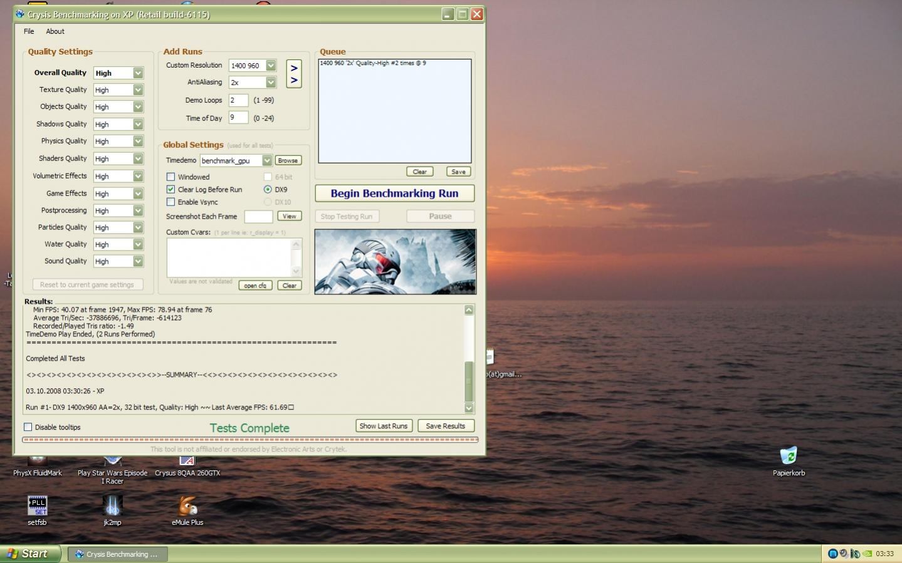This screenshot has height=563, width=902.
Task: Open the setfsb desktop icon
Action: (38, 510)
